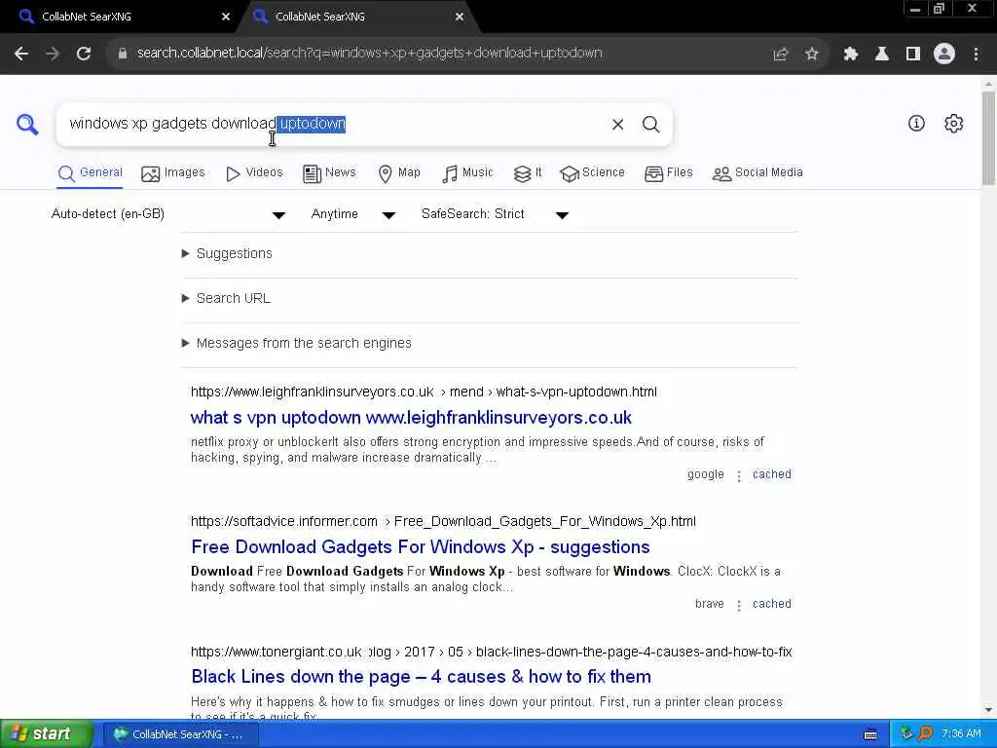
Task: Reload the page
Action: tap(84, 54)
